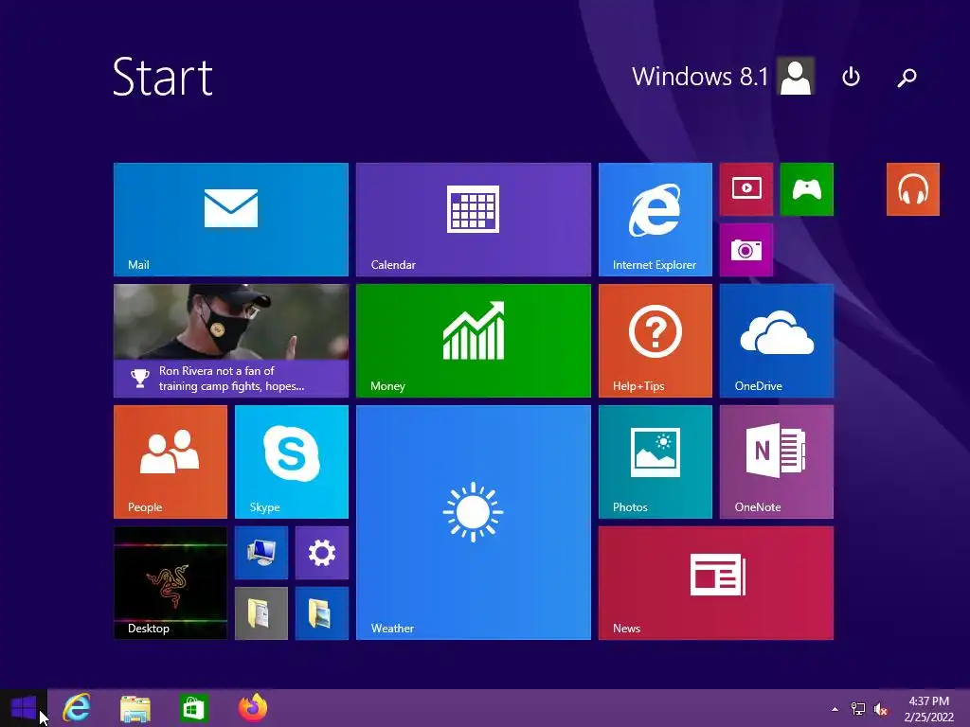Open the Calendar tile
970x727 pixels.
[x=474, y=220]
